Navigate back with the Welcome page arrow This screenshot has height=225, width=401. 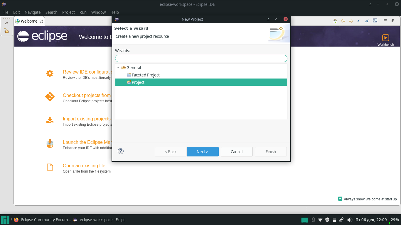coord(343,21)
